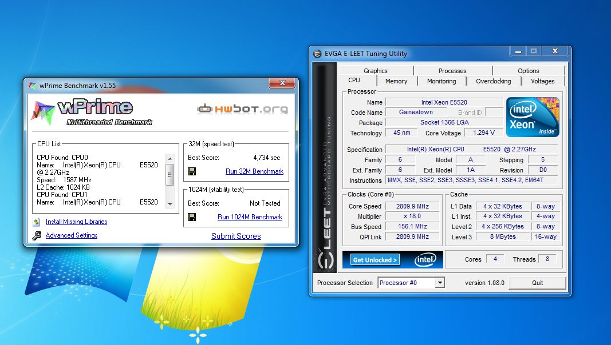Click the 32M Best Score 4,734 sec
This screenshot has height=345, width=611.
[266, 158]
